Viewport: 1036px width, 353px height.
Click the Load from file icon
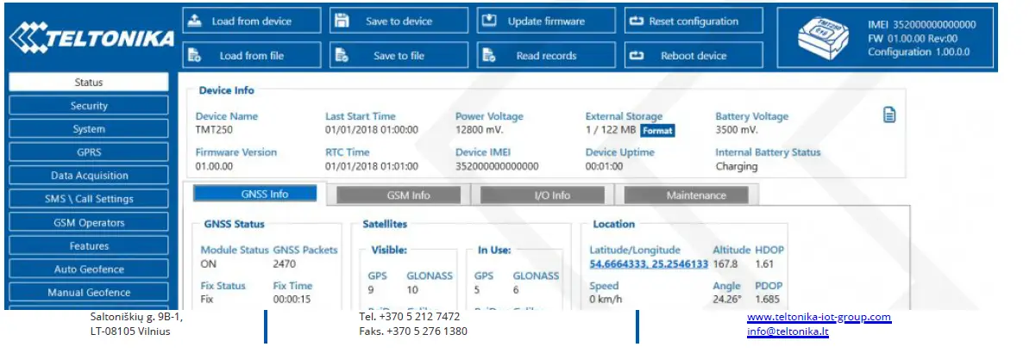pos(195,55)
